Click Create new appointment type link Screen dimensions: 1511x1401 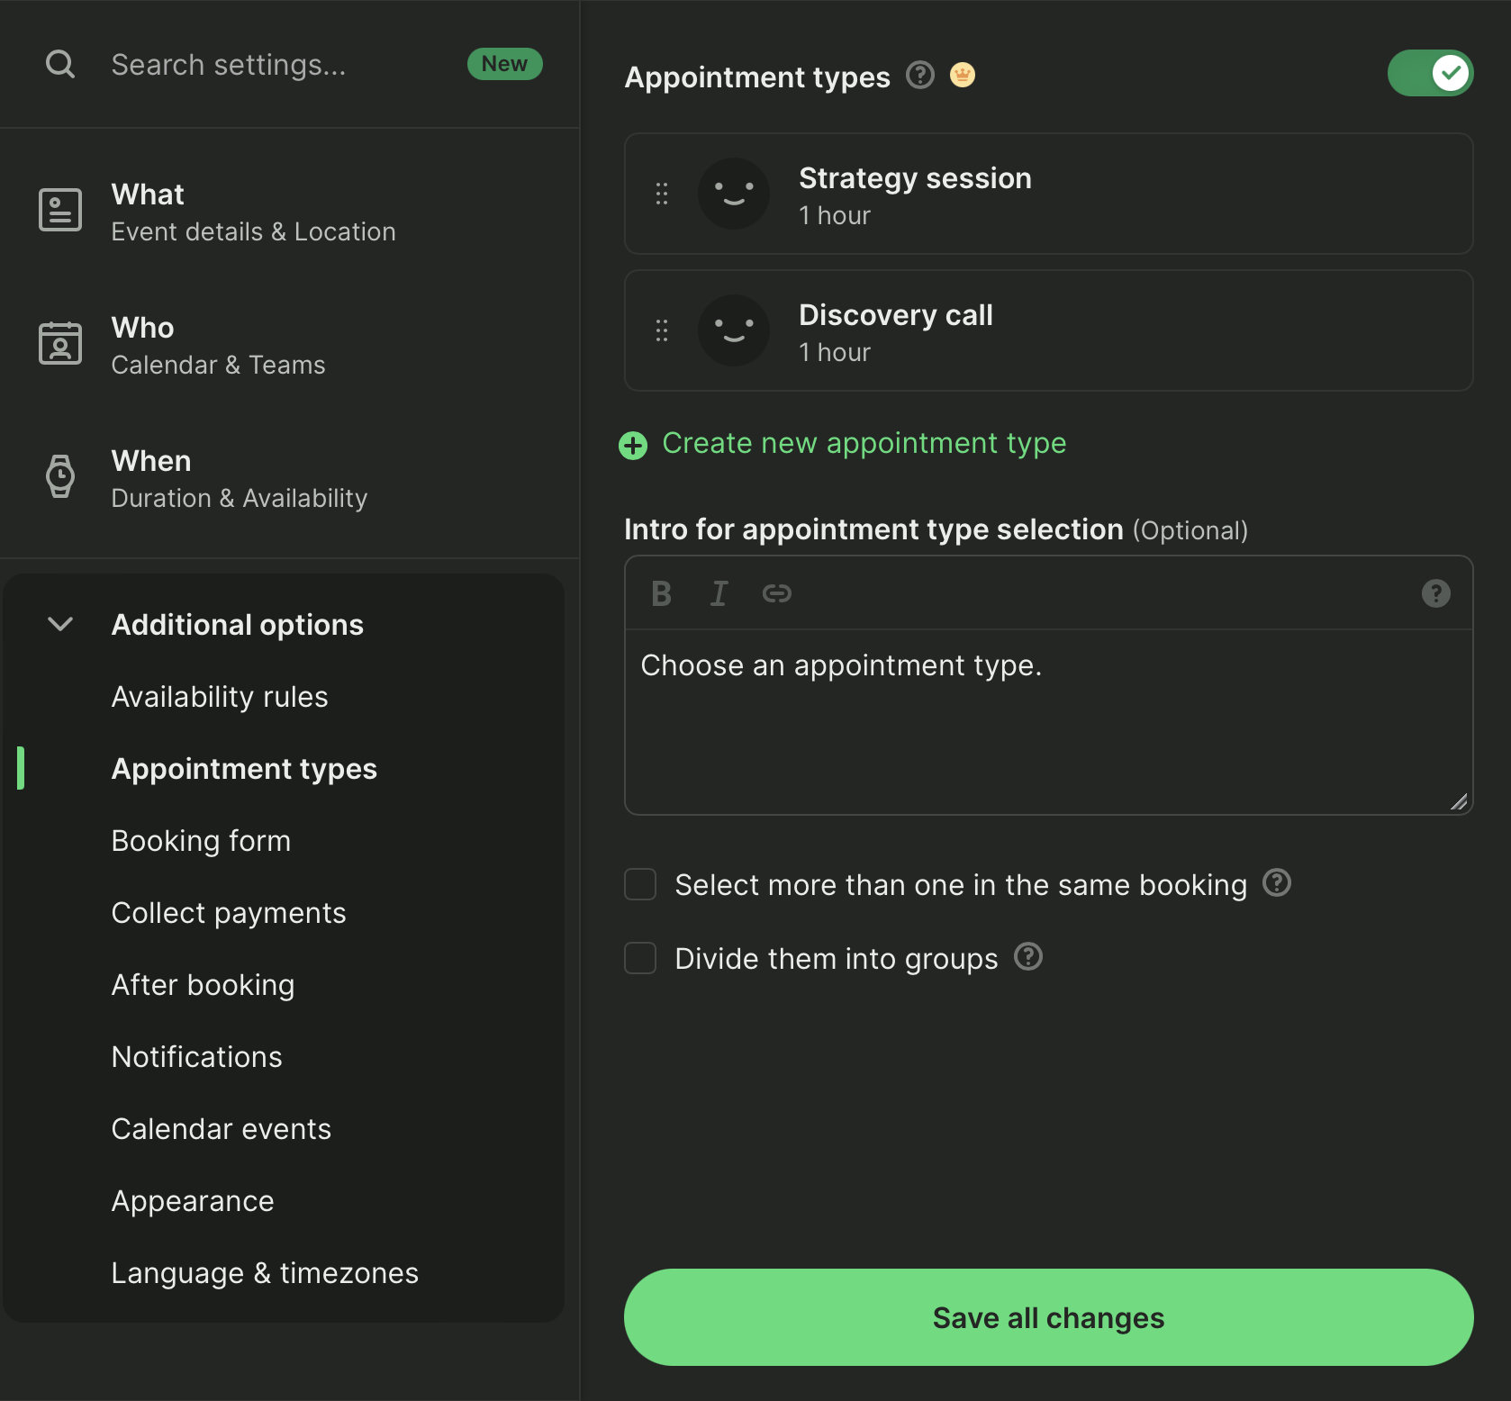(863, 443)
